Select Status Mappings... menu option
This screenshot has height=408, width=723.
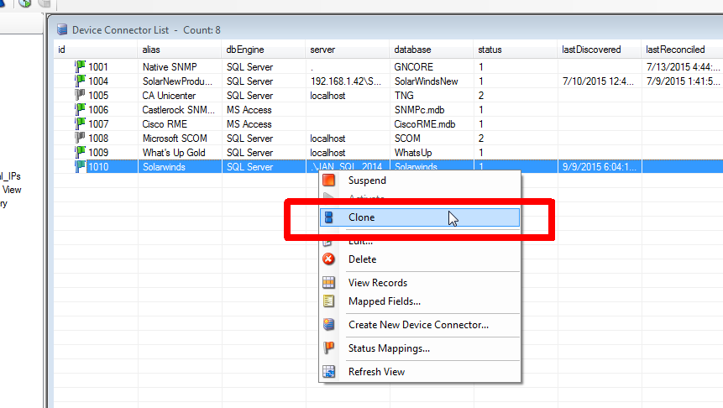[389, 348]
